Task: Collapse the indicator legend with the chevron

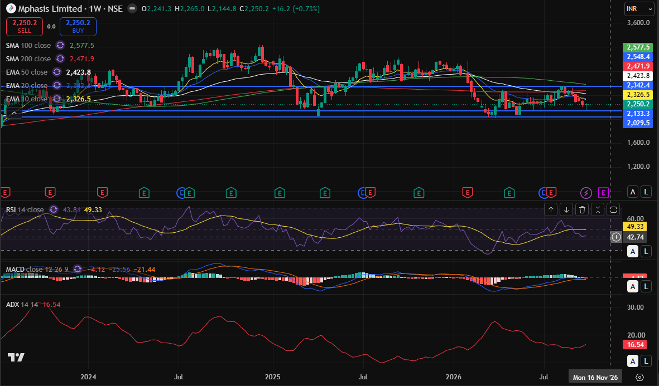Action: [x=14, y=113]
